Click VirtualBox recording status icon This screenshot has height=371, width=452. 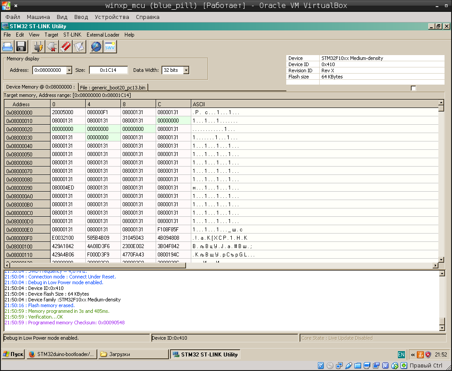click(376, 366)
